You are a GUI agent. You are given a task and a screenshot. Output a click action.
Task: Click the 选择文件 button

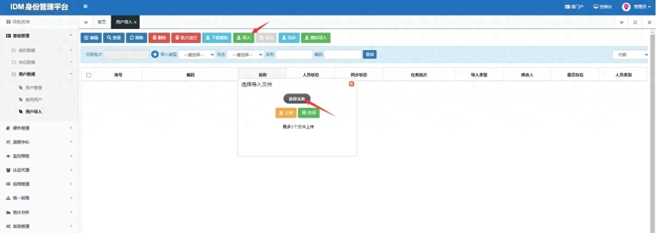(x=297, y=99)
